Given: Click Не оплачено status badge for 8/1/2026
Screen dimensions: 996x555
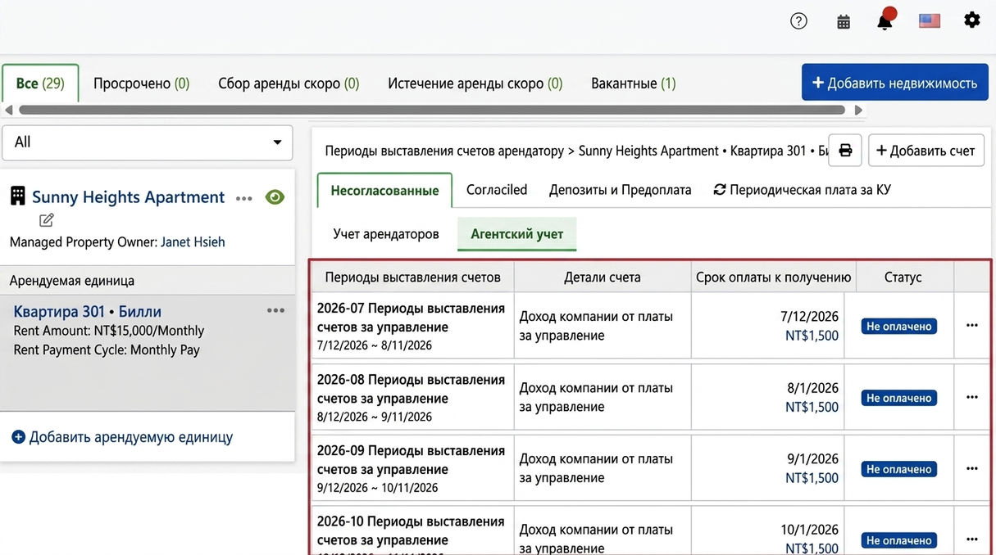Looking at the screenshot, I should tap(899, 397).
